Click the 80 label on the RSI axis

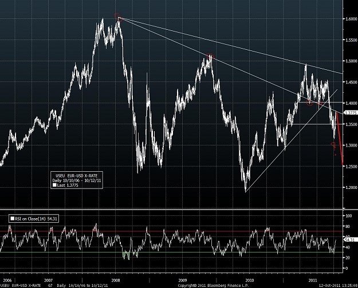coord(348,226)
